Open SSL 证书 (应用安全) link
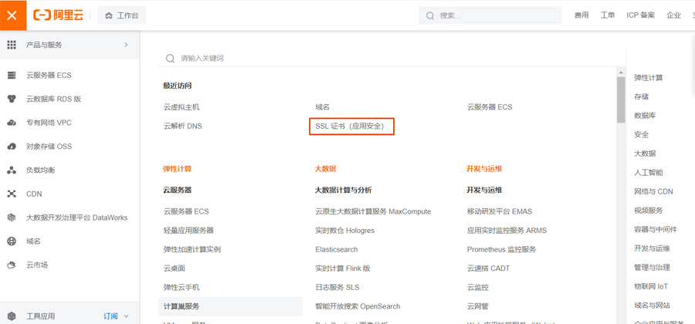Viewport: 695px width, 324px height. (351, 126)
